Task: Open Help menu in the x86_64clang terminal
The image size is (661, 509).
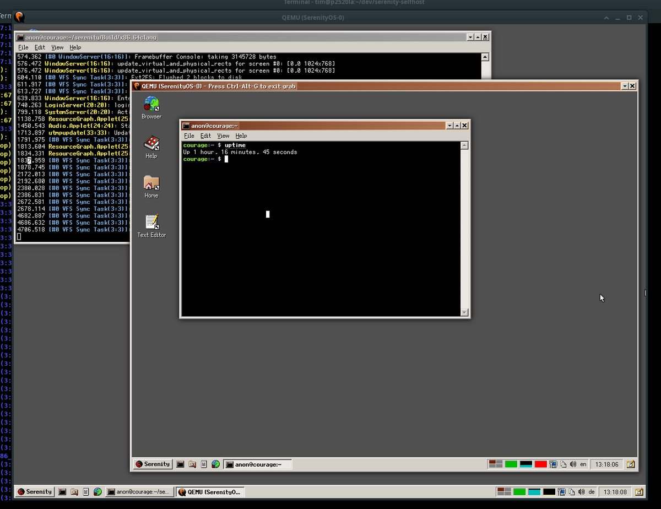Action: tap(75, 47)
